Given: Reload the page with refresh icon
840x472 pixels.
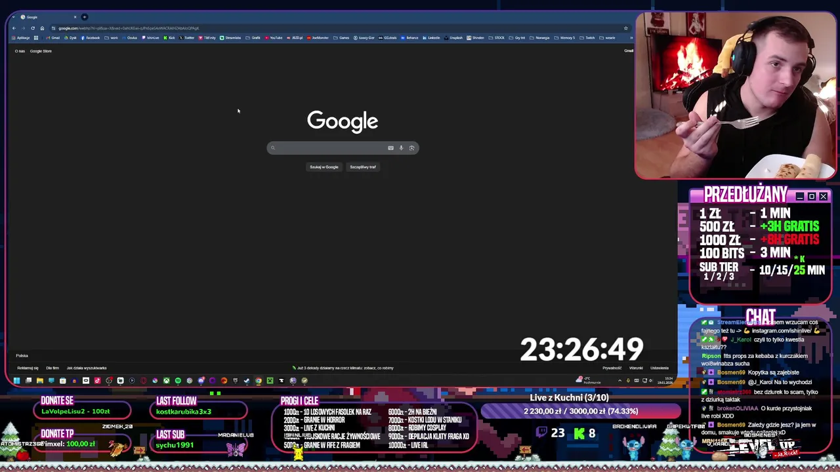Looking at the screenshot, I should 33,28.
